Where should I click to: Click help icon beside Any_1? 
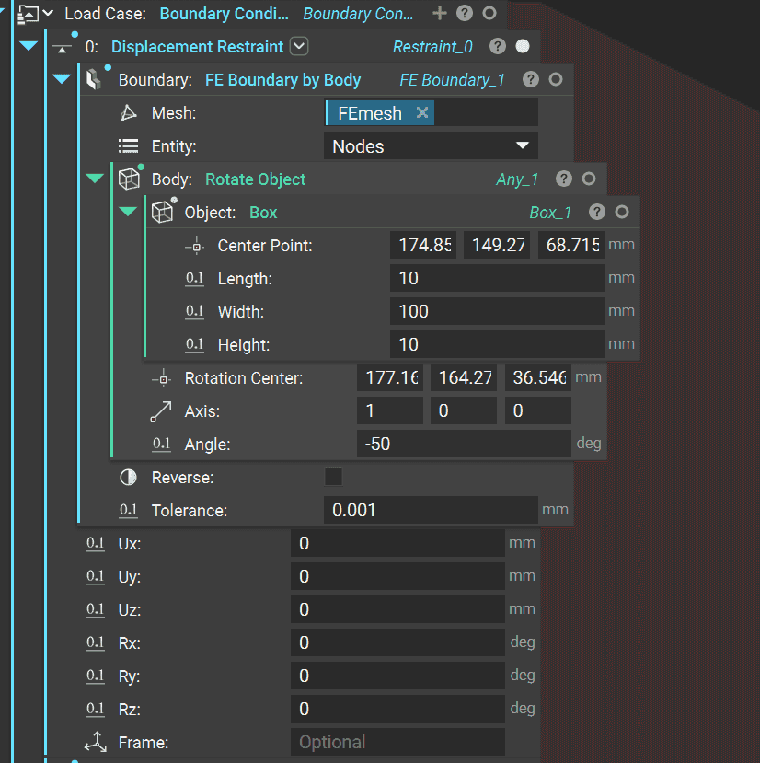coord(564,179)
